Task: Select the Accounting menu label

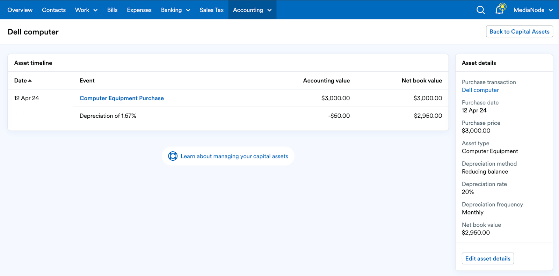Action: point(248,10)
